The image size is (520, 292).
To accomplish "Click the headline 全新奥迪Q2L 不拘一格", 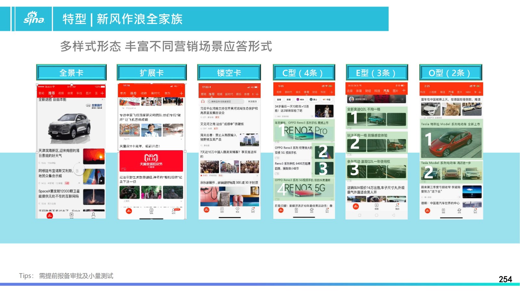I will [x=364, y=109].
